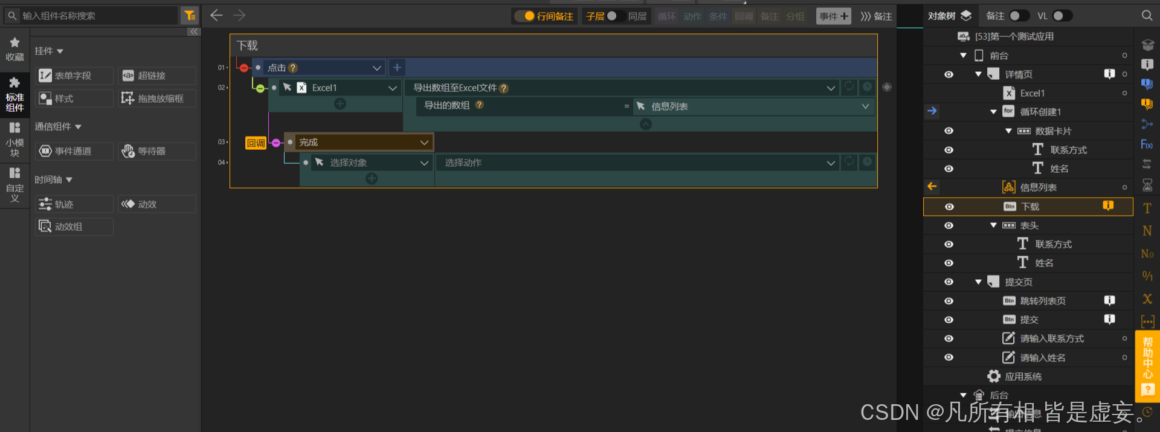Open the 收藏 favorites star section
This screenshot has height=432, width=1160.
tap(14, 49)
